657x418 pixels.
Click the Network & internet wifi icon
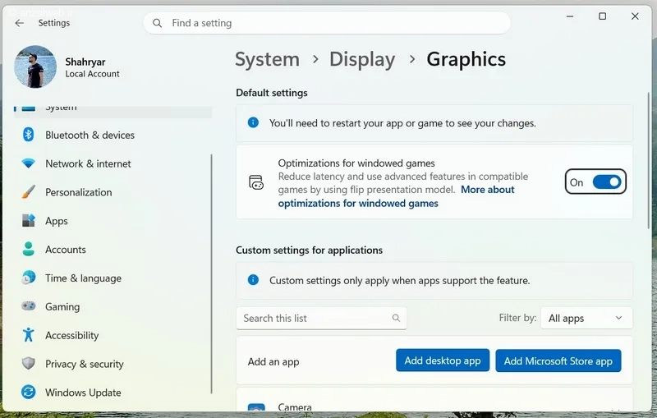click(28, 163)
